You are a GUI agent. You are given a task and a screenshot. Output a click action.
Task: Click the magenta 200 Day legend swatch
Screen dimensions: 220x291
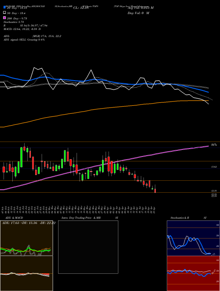[5, 18]
